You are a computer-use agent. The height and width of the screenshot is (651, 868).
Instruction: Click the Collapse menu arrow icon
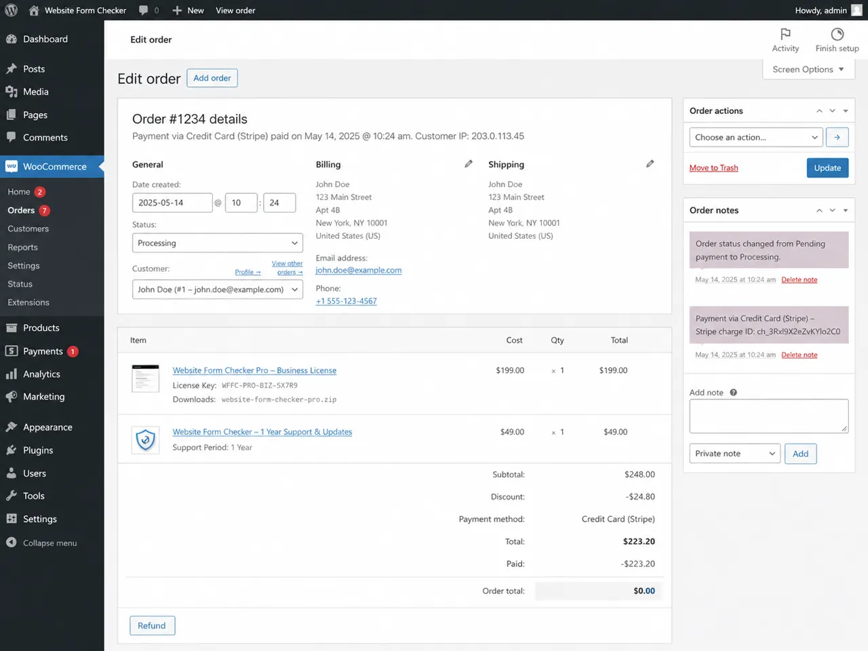tap(12, 542)
